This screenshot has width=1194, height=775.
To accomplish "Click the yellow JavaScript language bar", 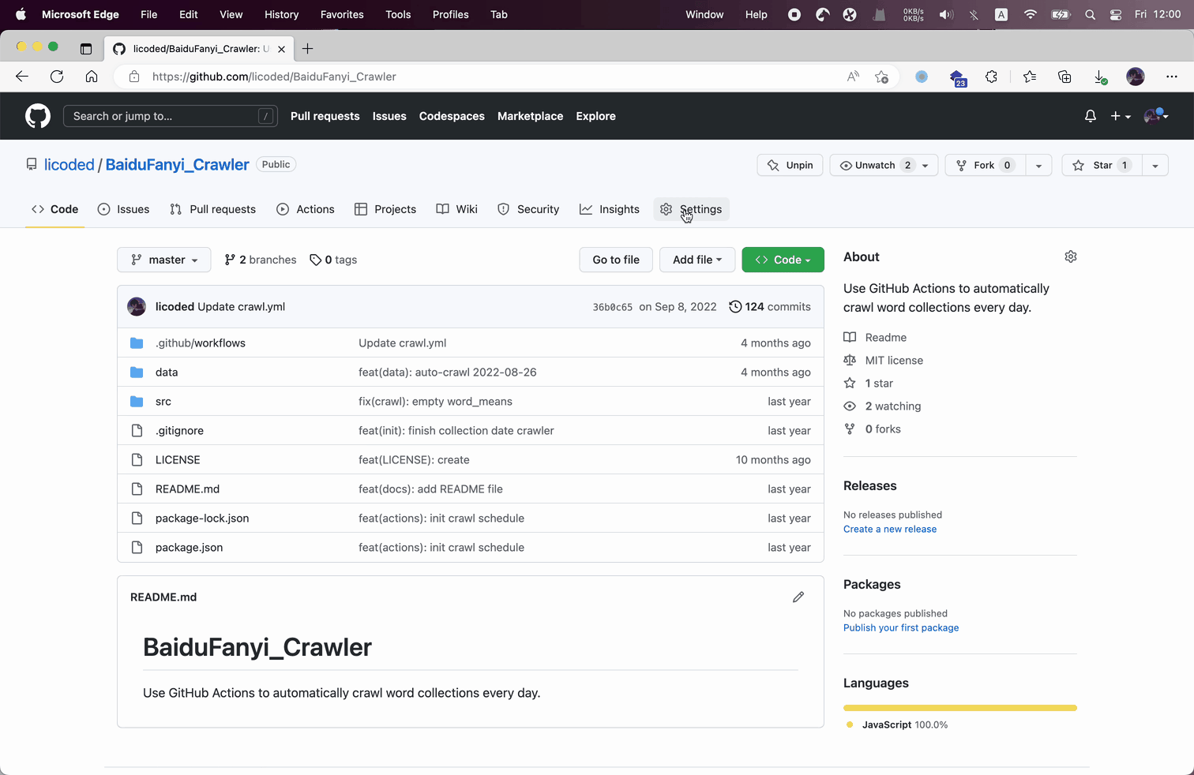I will [x=960, y=708].
